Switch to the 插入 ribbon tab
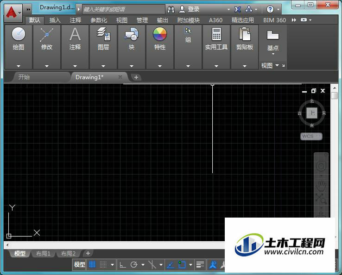 point(55,20)
